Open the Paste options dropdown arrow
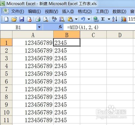 [x=76, y=19]
